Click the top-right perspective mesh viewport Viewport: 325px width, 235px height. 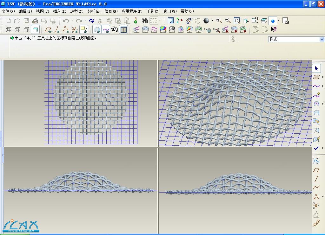pos(235,103)
